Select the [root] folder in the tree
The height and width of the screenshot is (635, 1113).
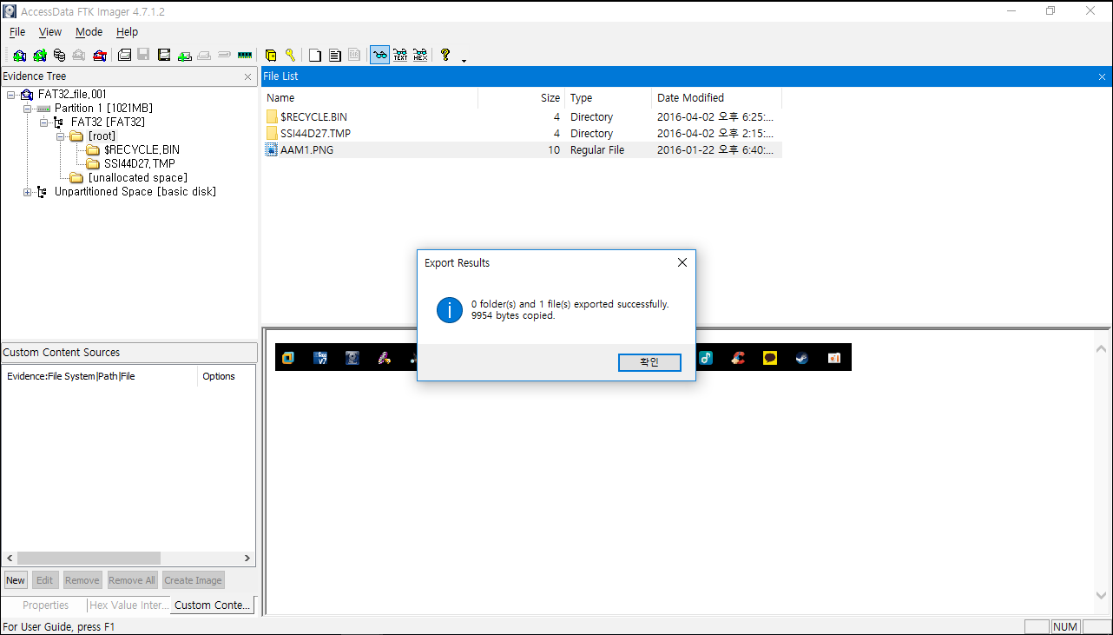pos(102,136)
